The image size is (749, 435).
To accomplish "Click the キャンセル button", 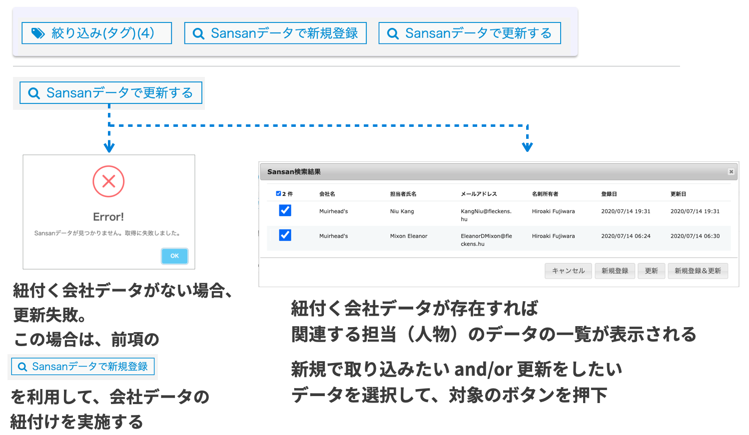I will (568, 271).
